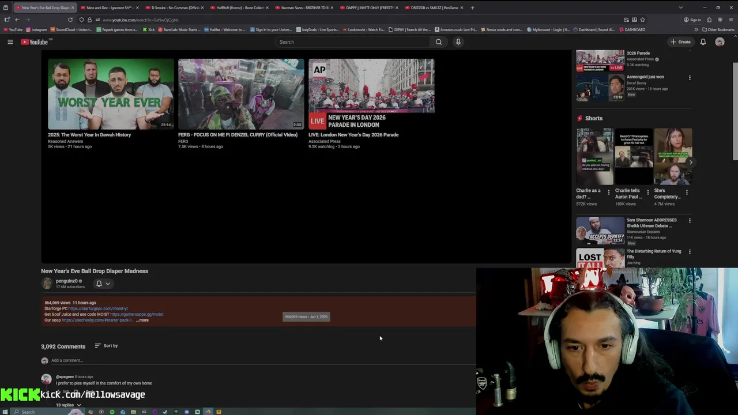
Task: Play the Worst Year Ever video thumbnail
Action: point(111,94)
